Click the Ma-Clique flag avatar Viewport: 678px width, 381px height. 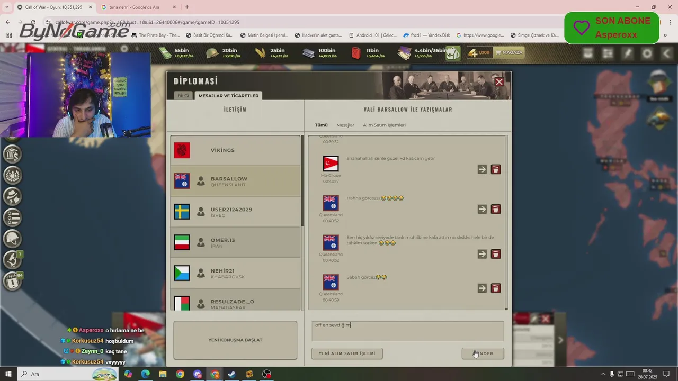pyautogui.click(x=331, y=164)
